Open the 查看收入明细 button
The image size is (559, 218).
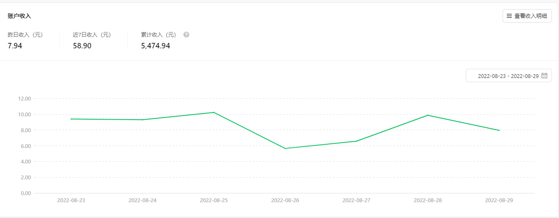pos(527,16)
